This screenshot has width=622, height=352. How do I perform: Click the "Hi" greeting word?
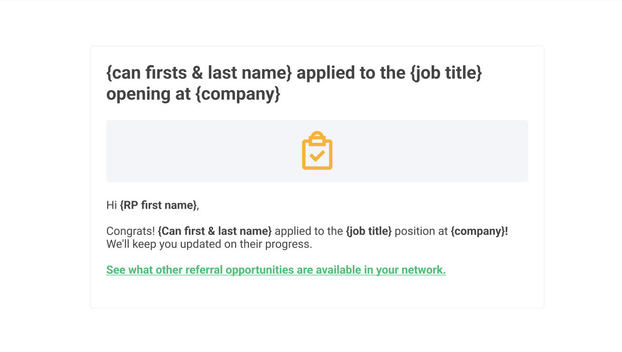(112, 205)
